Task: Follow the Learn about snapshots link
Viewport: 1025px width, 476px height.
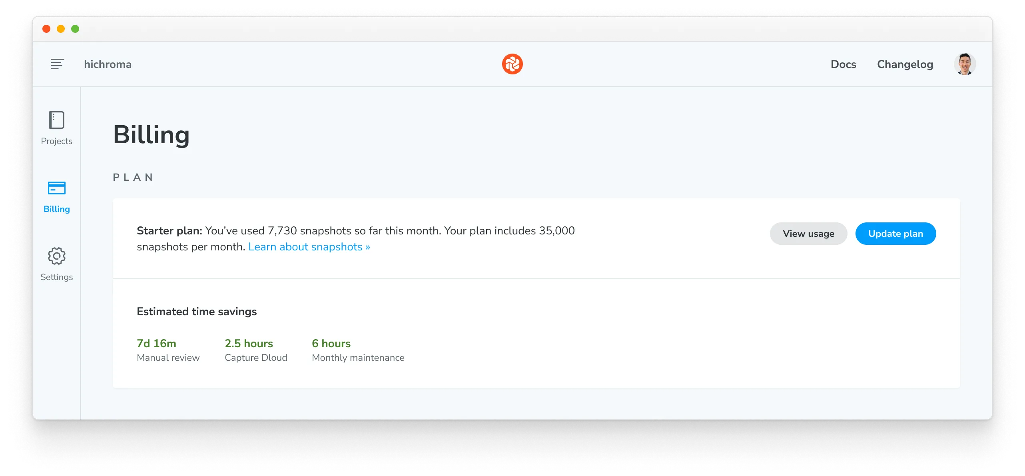Action: [309, 247]
